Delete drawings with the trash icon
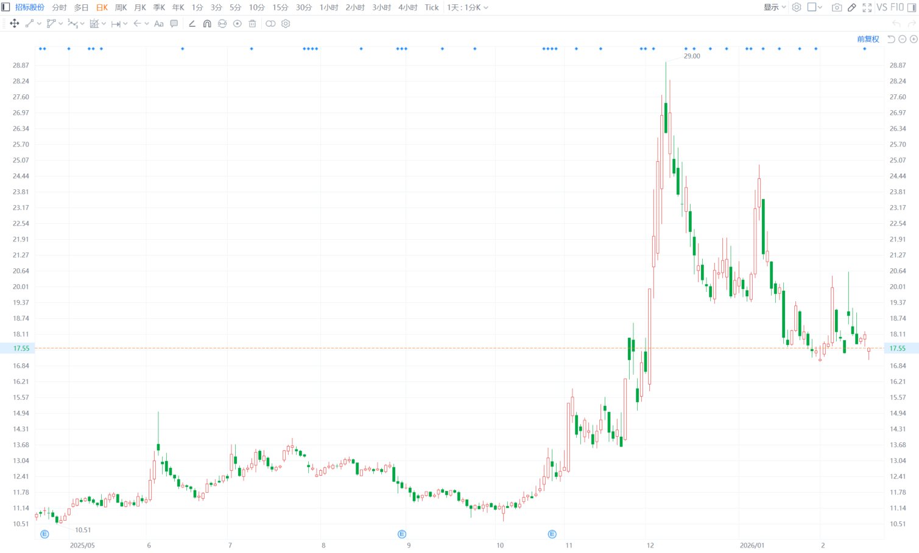919x553 pixels. (x=252, y=24)
